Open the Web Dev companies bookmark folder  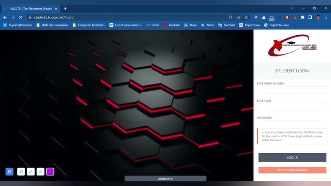coord(52,25)
